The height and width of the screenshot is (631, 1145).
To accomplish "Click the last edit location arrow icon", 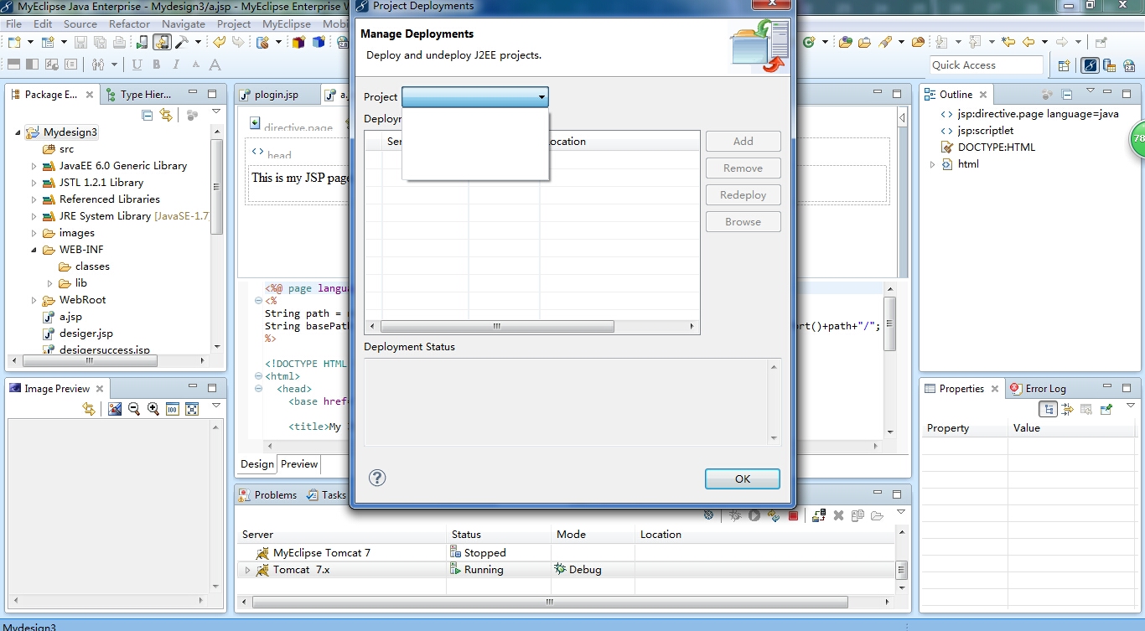I will (x=1008, y=42).
